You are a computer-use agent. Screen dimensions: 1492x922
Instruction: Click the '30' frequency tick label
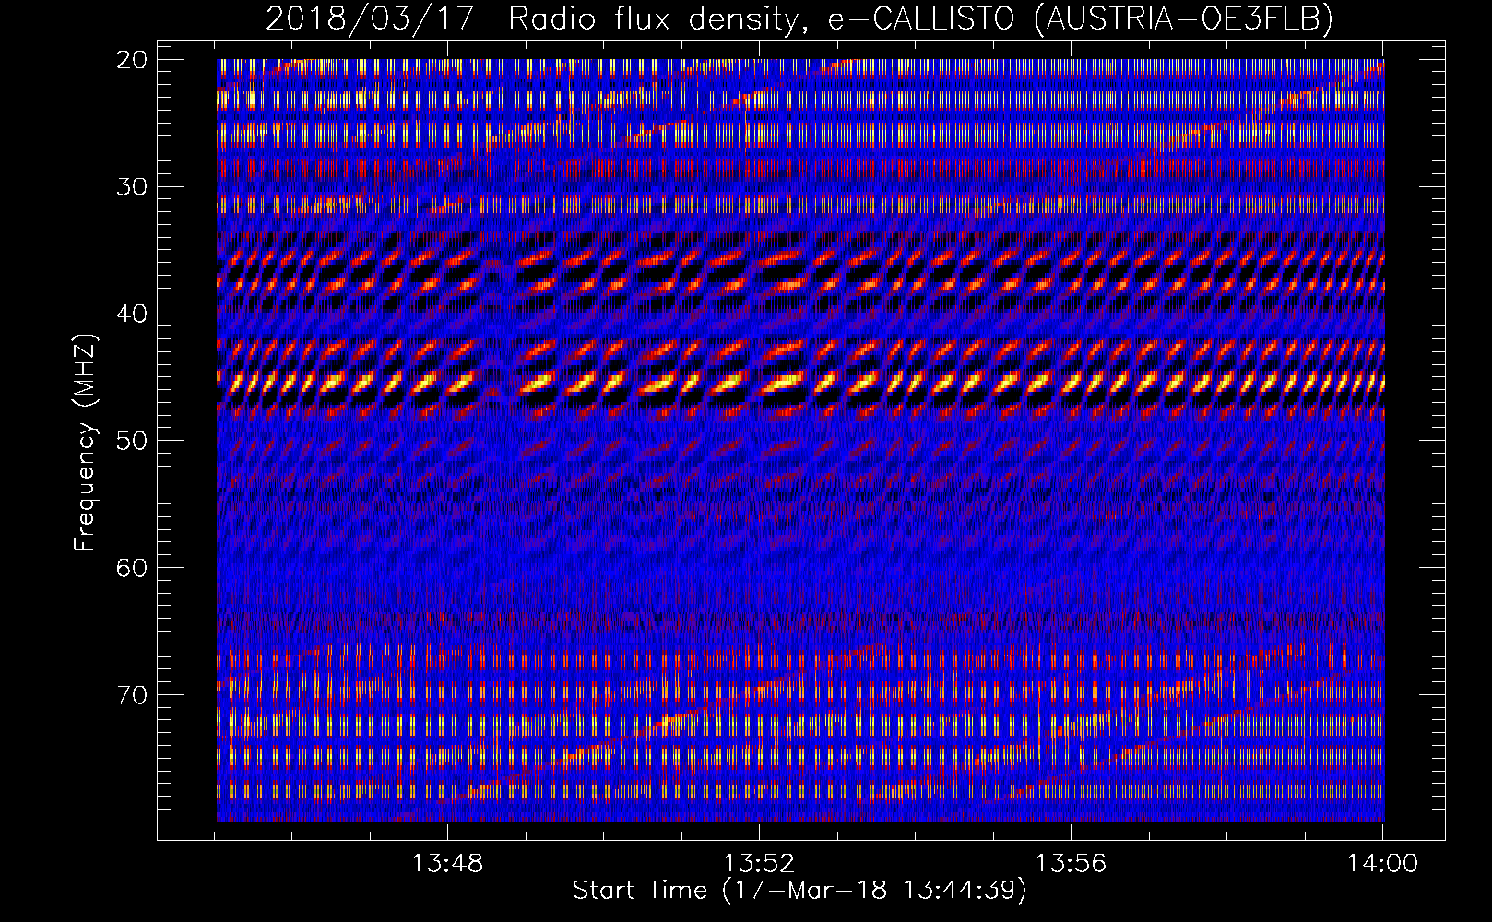click(132, 186)
